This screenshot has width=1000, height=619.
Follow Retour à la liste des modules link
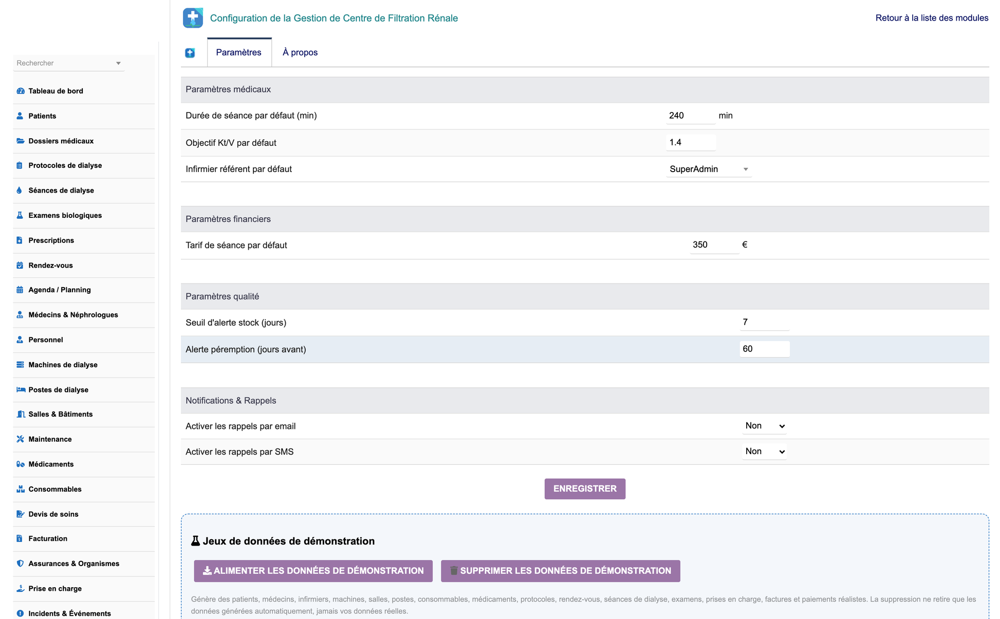[x=932, y=18]
